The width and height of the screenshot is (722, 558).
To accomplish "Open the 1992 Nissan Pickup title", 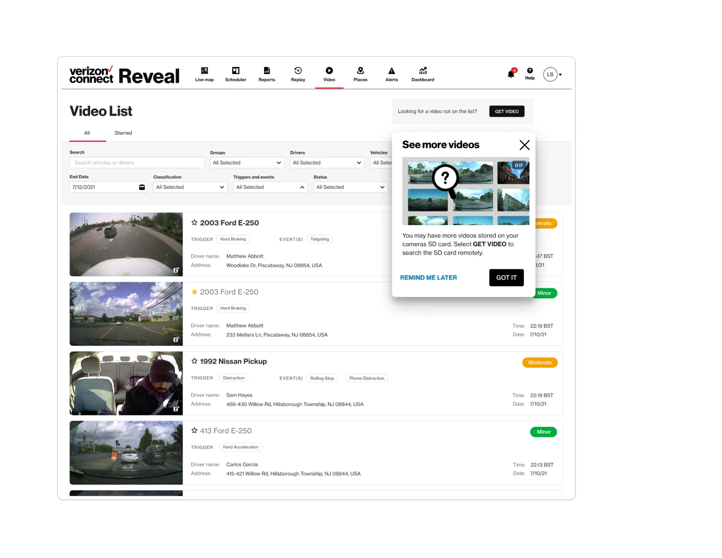I will pos(234,361).
